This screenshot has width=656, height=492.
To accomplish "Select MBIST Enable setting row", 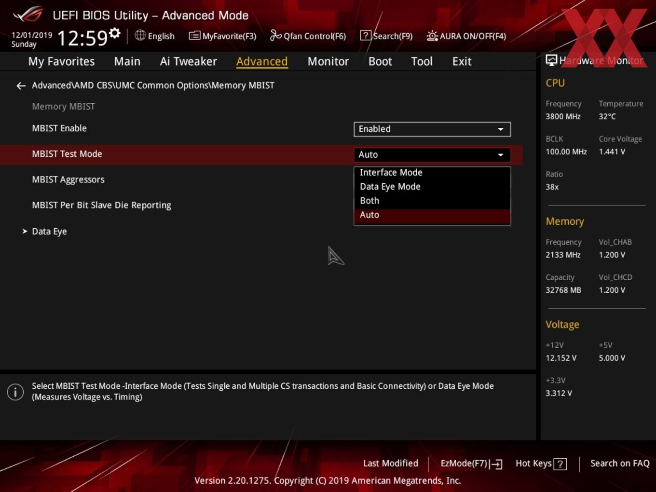I will 261,129.
